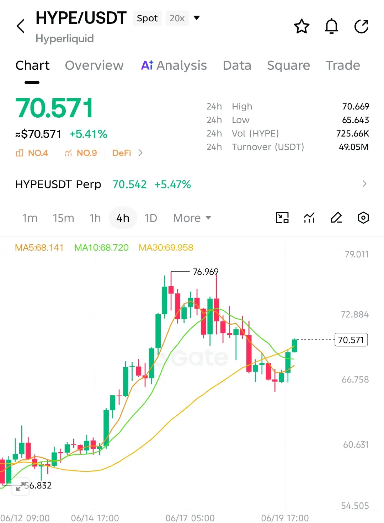Open the Square tab
This screenshot has width=384, height=523.
click(x=288, y=65)
